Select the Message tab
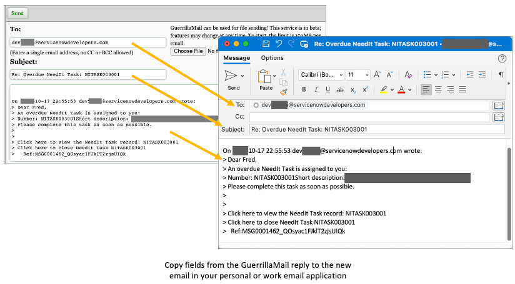 (237, 58)
